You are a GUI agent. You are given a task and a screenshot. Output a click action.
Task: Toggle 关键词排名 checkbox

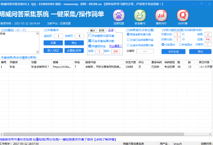(x=90, y=46)
